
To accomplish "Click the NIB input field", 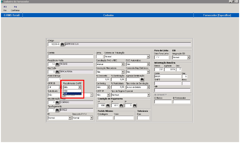I will click(x=172, y=90).
